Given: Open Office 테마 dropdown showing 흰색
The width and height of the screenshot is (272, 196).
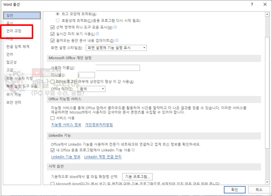Looking at the screenshot, I should (92, 89).
